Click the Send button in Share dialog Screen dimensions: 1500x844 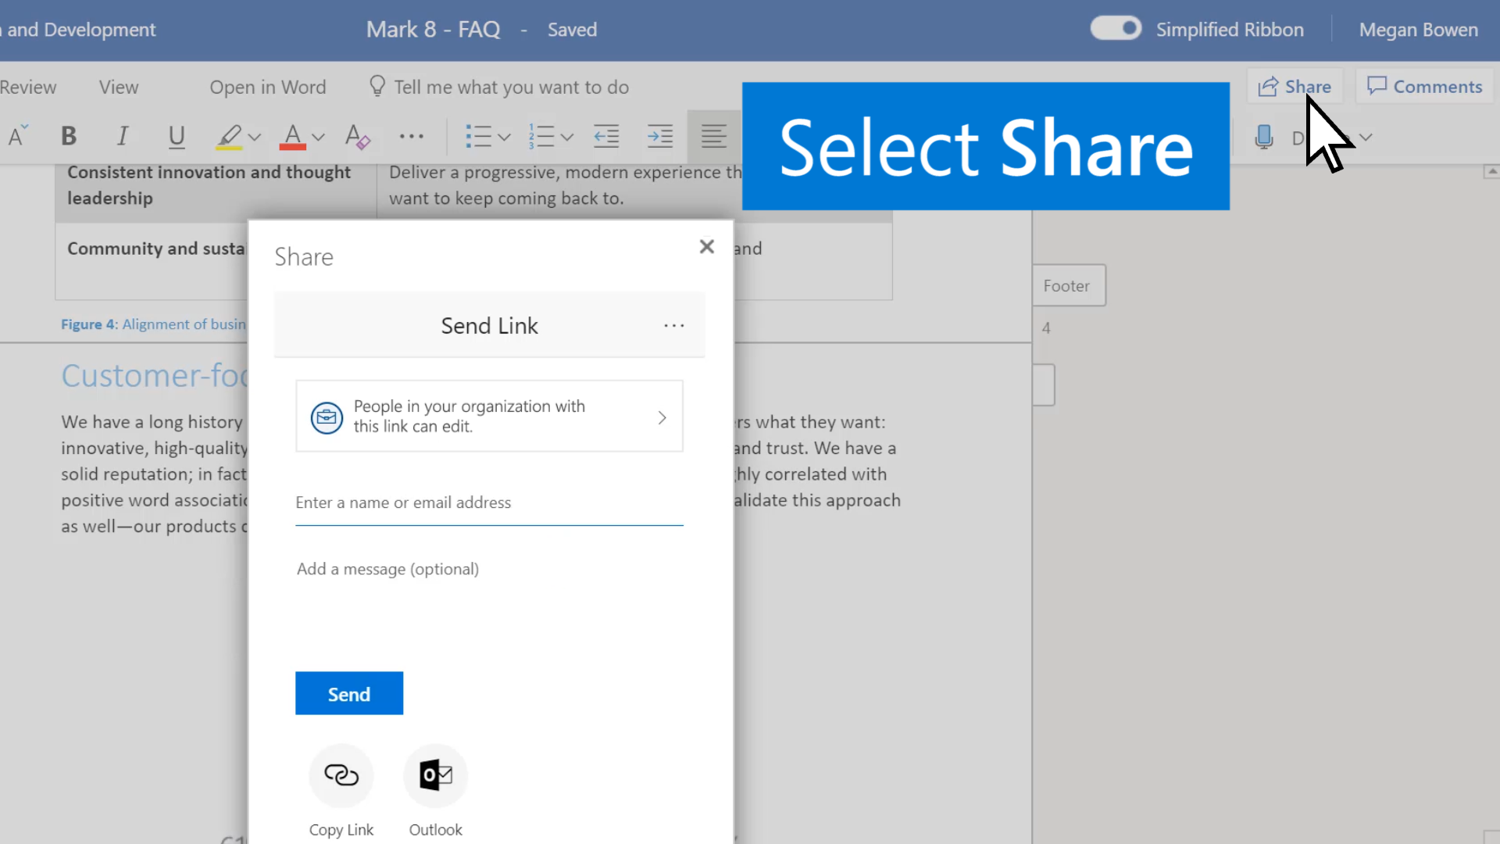coord(348,693)
